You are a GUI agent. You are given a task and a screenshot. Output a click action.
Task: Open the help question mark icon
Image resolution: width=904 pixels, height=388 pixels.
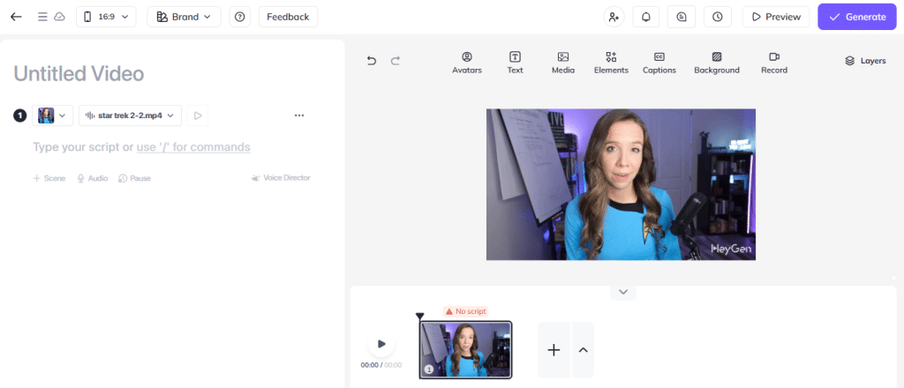point(240,17)
